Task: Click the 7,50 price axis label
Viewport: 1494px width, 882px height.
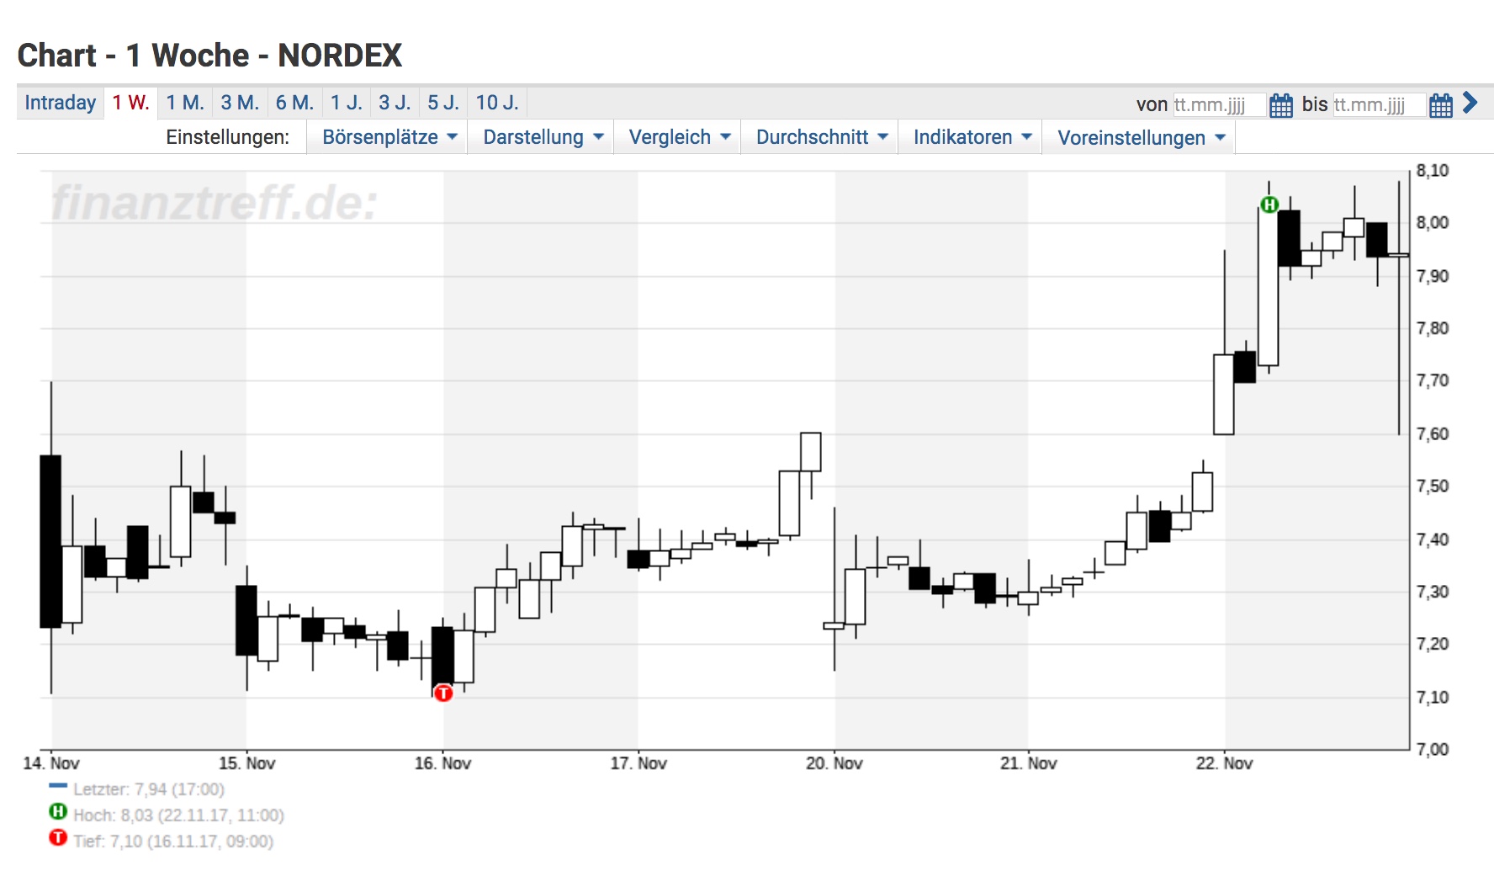Action: 1433,486
